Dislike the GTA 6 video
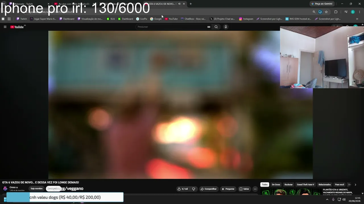This screenshot has height=204, width=364. pos(194,189)
